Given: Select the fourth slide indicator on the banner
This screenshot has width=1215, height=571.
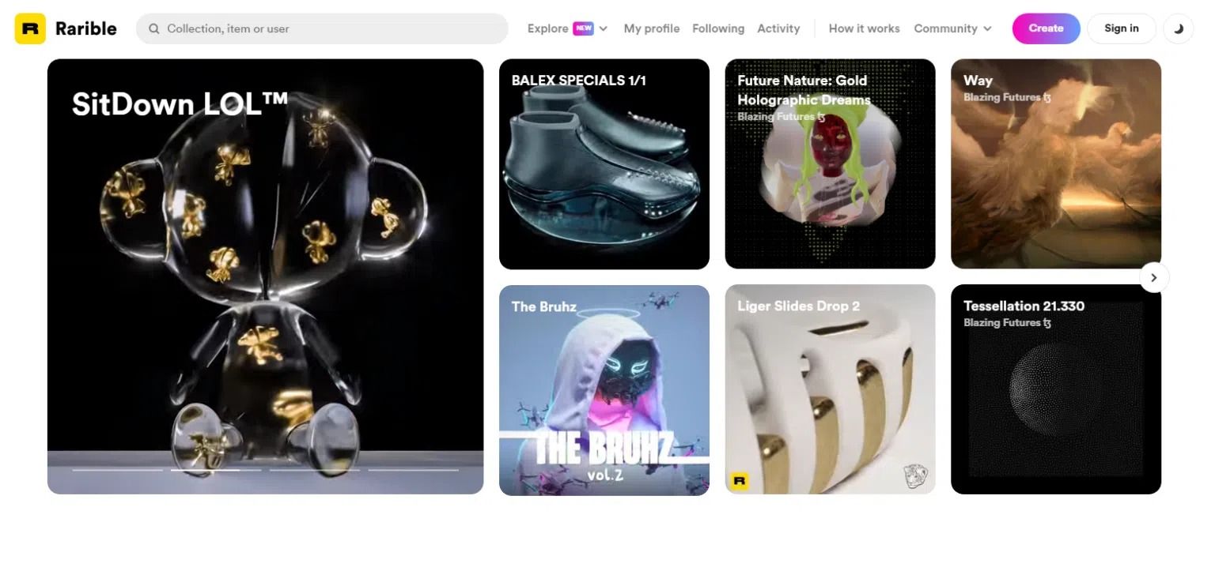Looking at the screenshot, I should [x=414, y=470].
